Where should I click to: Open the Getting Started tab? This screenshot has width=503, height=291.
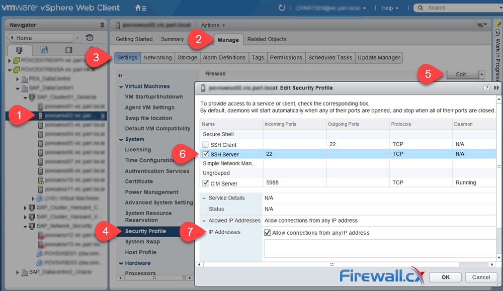pos(134,39)
